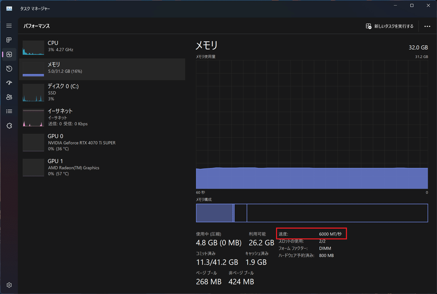
Task: Click the GPU 1 mini graph thumbnail
Action: tap(33, 168)
